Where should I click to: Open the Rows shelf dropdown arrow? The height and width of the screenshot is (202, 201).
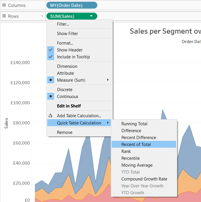tap(42, 16)
